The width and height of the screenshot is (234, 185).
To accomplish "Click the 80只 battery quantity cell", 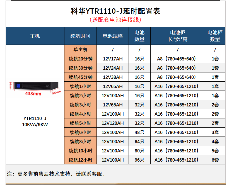I will pyautogui.click(x=139, y=151).
